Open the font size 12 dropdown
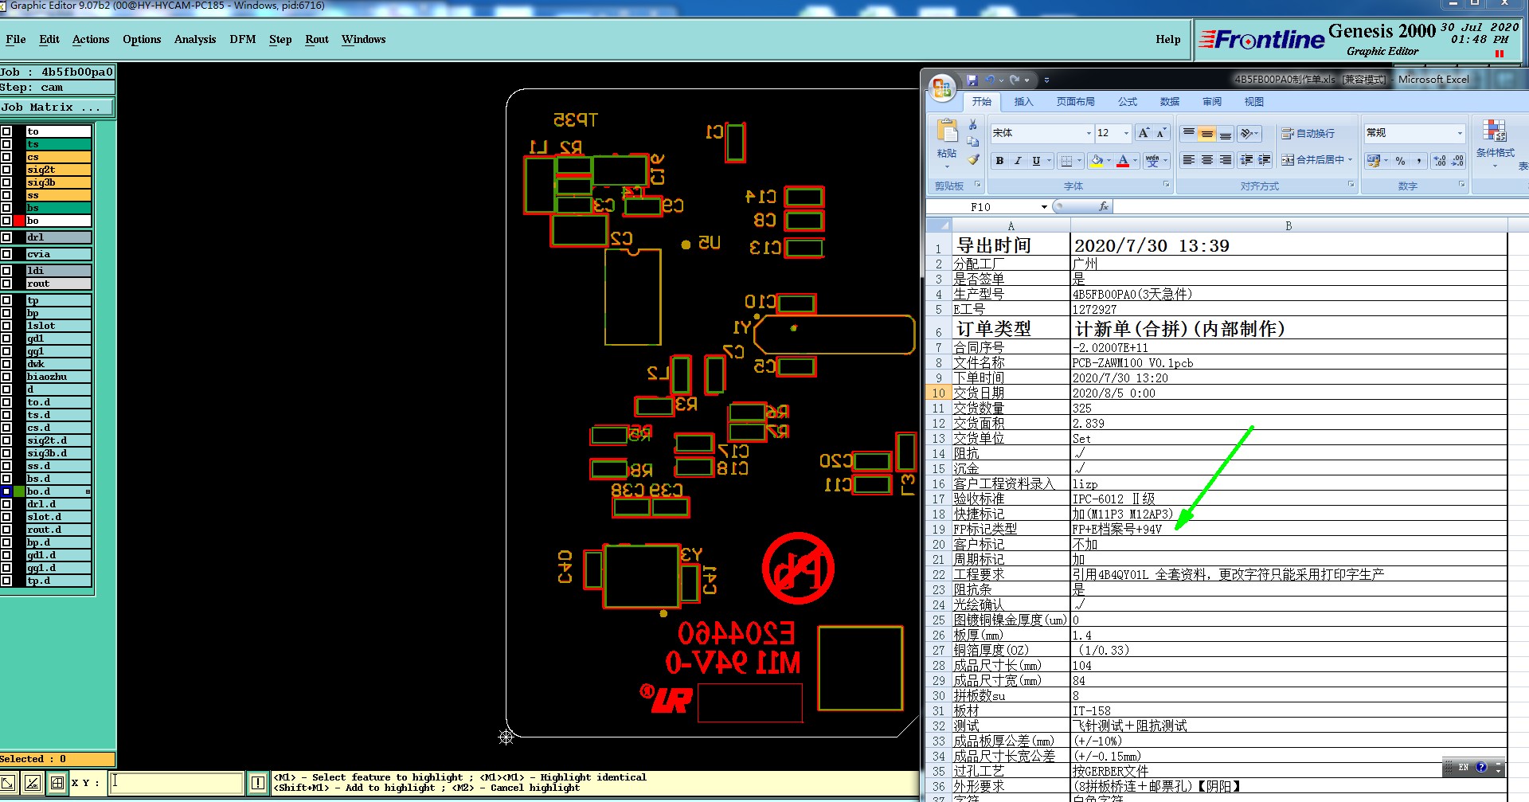The image size is (1529, 802). pyautogui.click(x=1126, y=133)
